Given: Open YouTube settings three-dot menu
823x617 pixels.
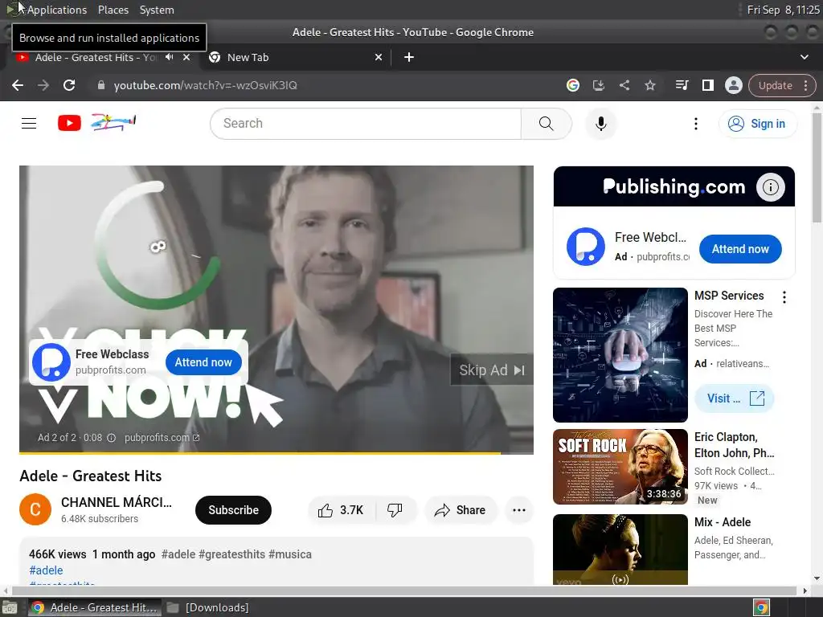Looking at the screenshot, I should click(x=695, y=123).
